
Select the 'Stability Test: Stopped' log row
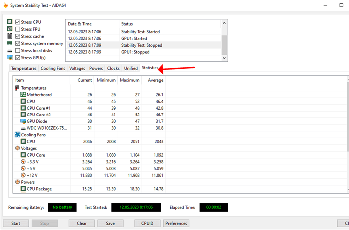tap(144, 45)
